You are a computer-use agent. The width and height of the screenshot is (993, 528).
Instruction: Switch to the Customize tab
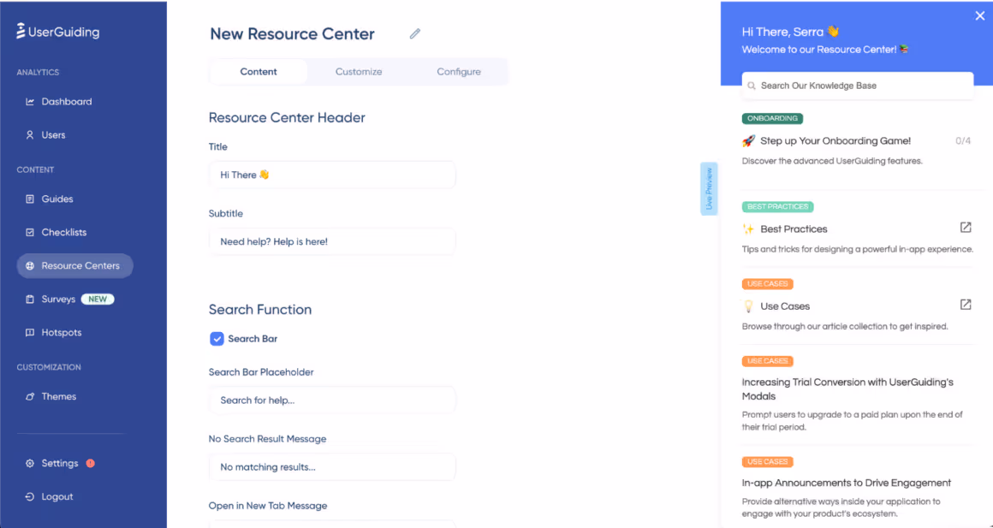(x=359, y=72)
